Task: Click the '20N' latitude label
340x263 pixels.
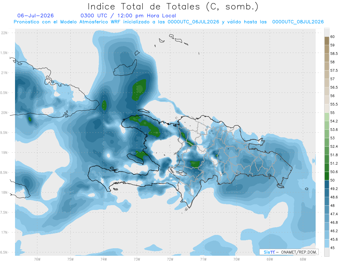Action: (5, 113)
